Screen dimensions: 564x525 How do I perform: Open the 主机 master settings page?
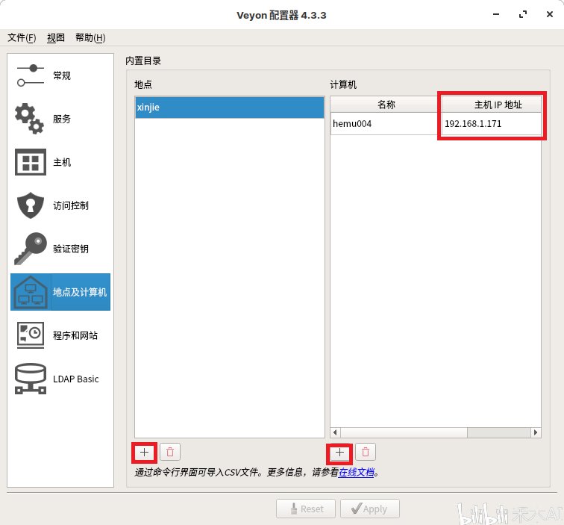[60, 162]
